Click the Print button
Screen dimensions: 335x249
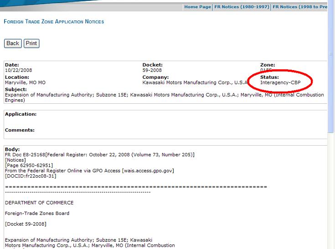point(31,43)
